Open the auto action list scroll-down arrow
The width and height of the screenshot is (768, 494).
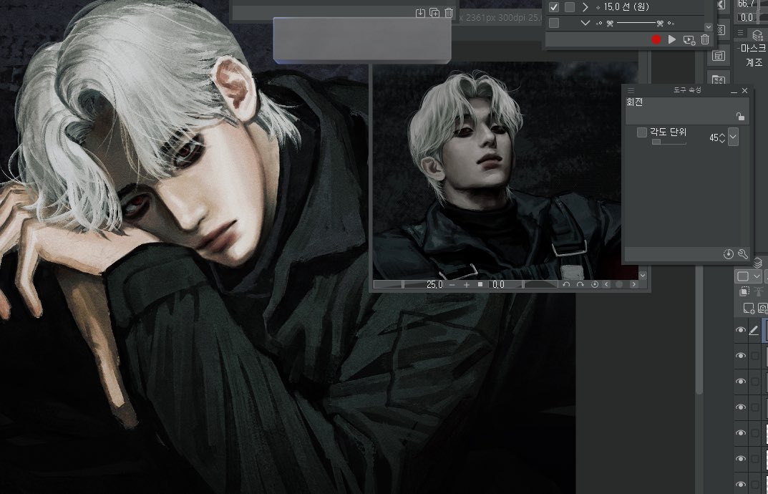coord(709,27)
